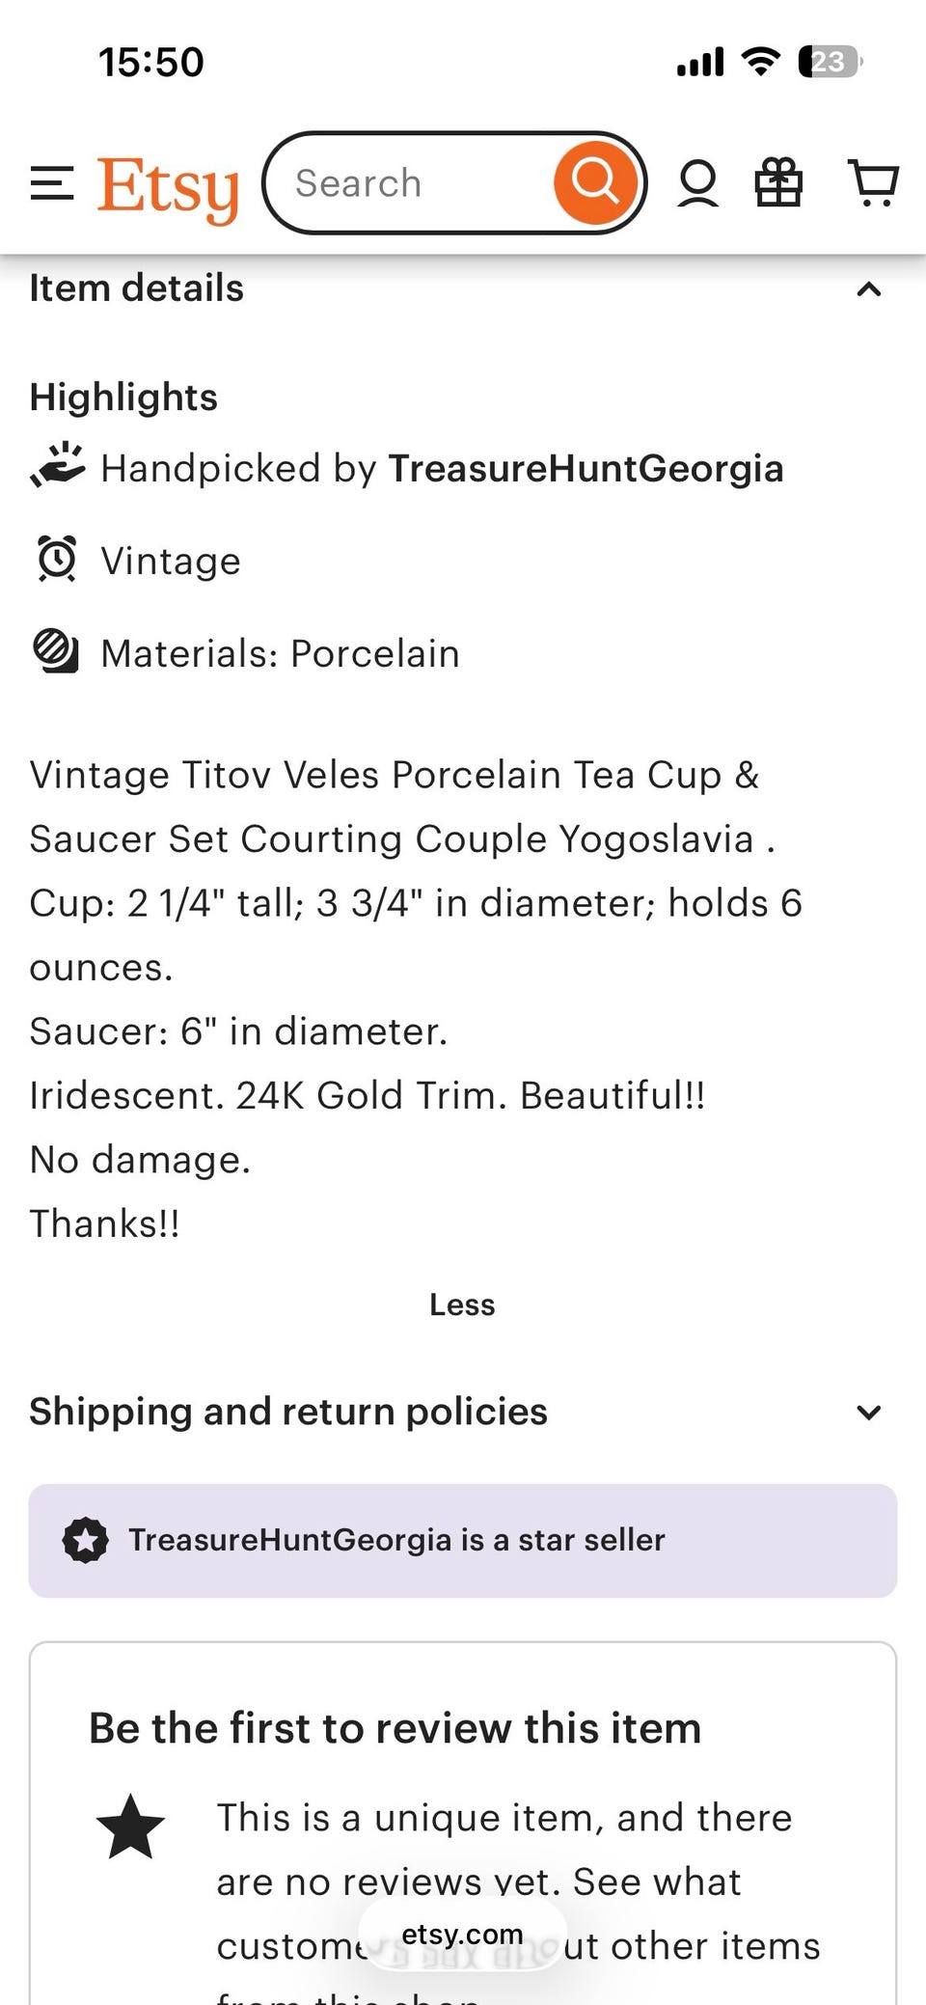Tap the vintage clock icon
The image size is (926, 2005).
coord(57,559)
